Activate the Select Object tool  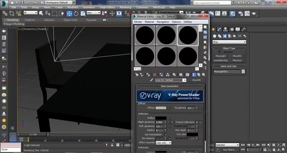41,13
